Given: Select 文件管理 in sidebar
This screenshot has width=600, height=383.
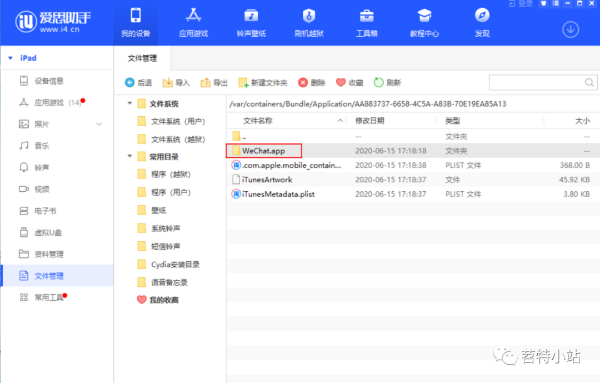Looking at the screenshot, I should tap(57, 276).
